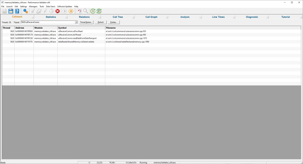
Task: Click the grey play collection icon
Action: (x=65, y=11)
